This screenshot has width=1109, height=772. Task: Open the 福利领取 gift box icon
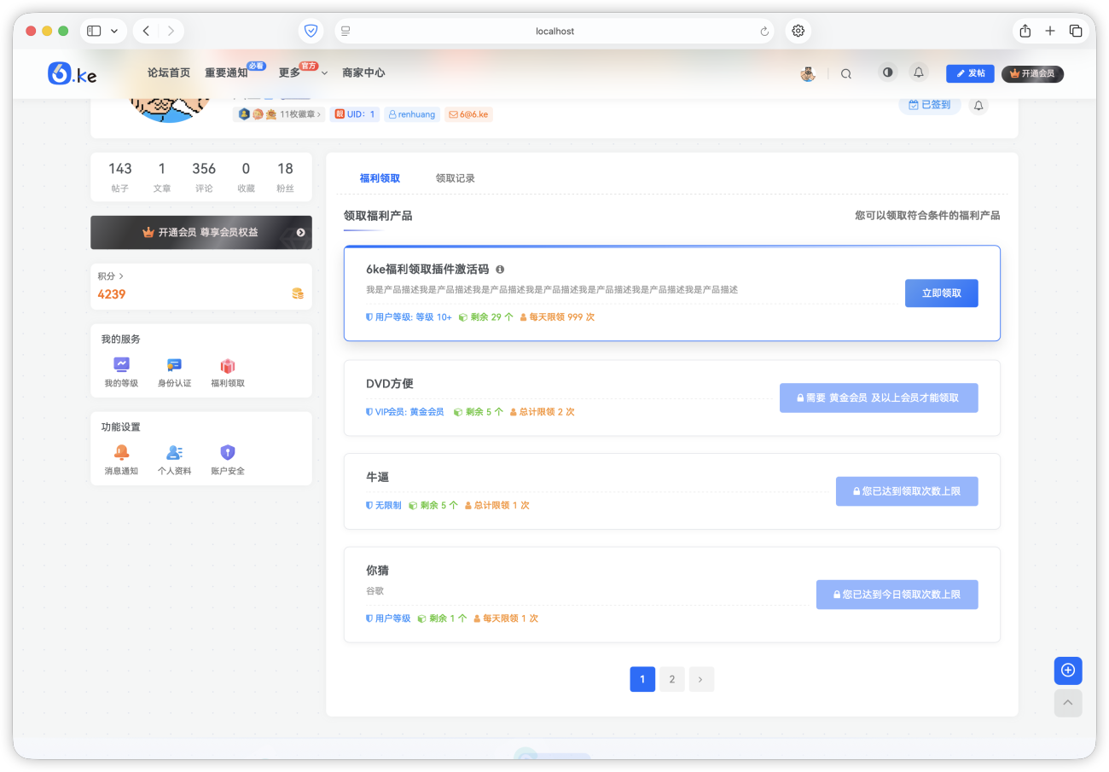coord(227,366)
